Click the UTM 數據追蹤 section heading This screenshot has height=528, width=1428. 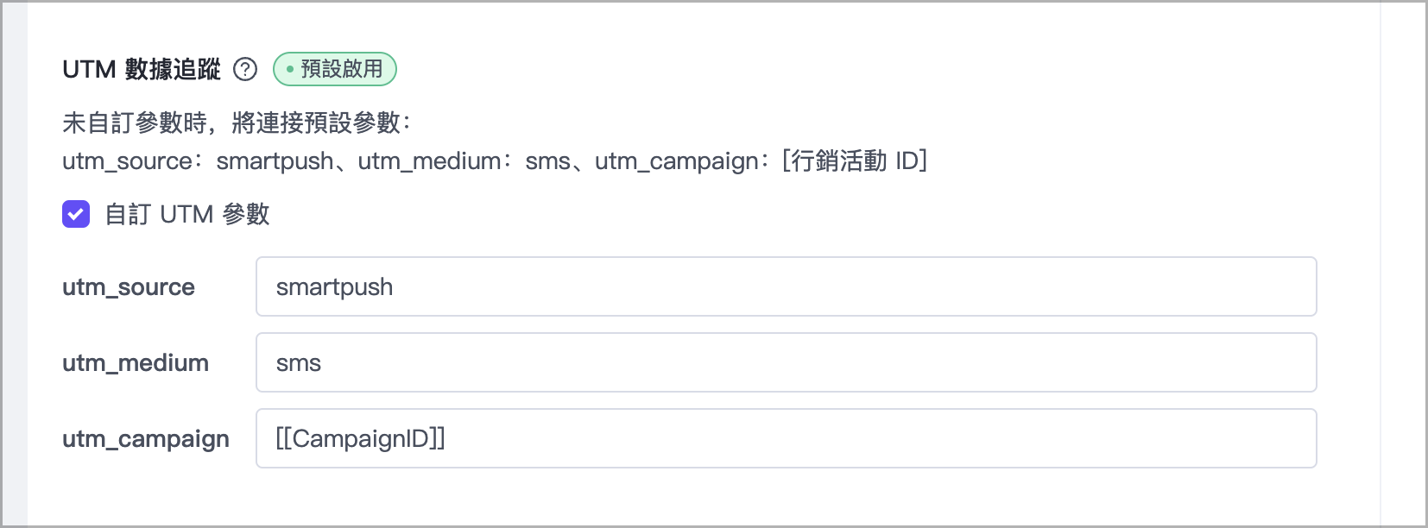pyautogui.click(x=142, y=70)
